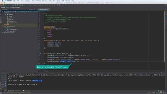Open the VCS menu
The width and height of the screenshot is (167, 94).
pos(63,1)
